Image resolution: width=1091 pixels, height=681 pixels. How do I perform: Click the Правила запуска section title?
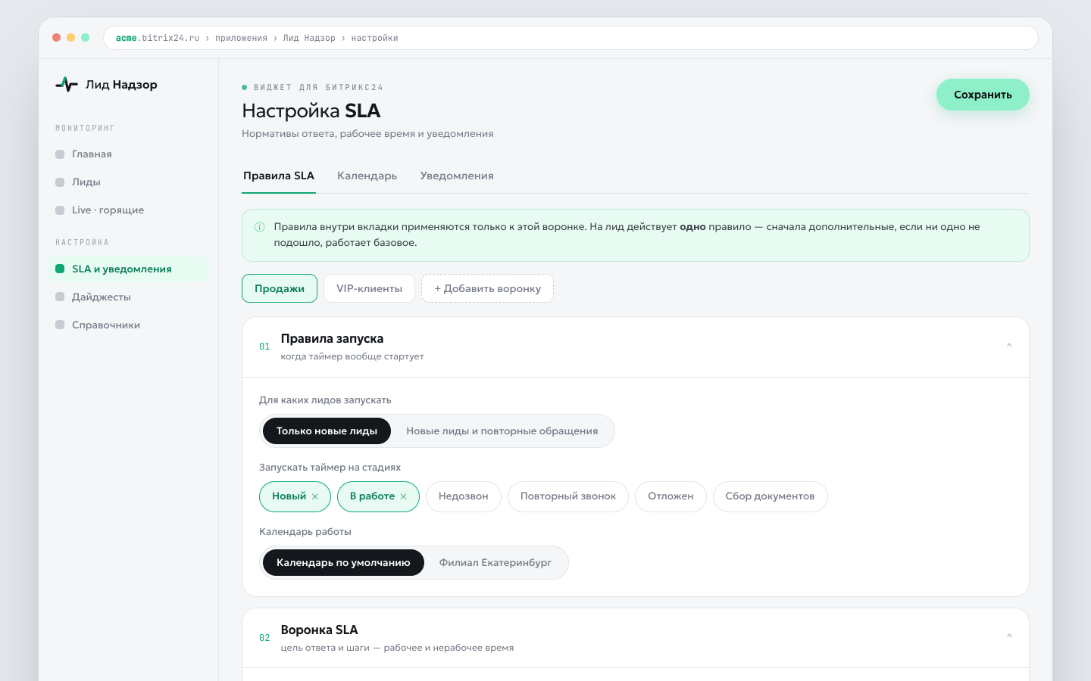(332, 339)
